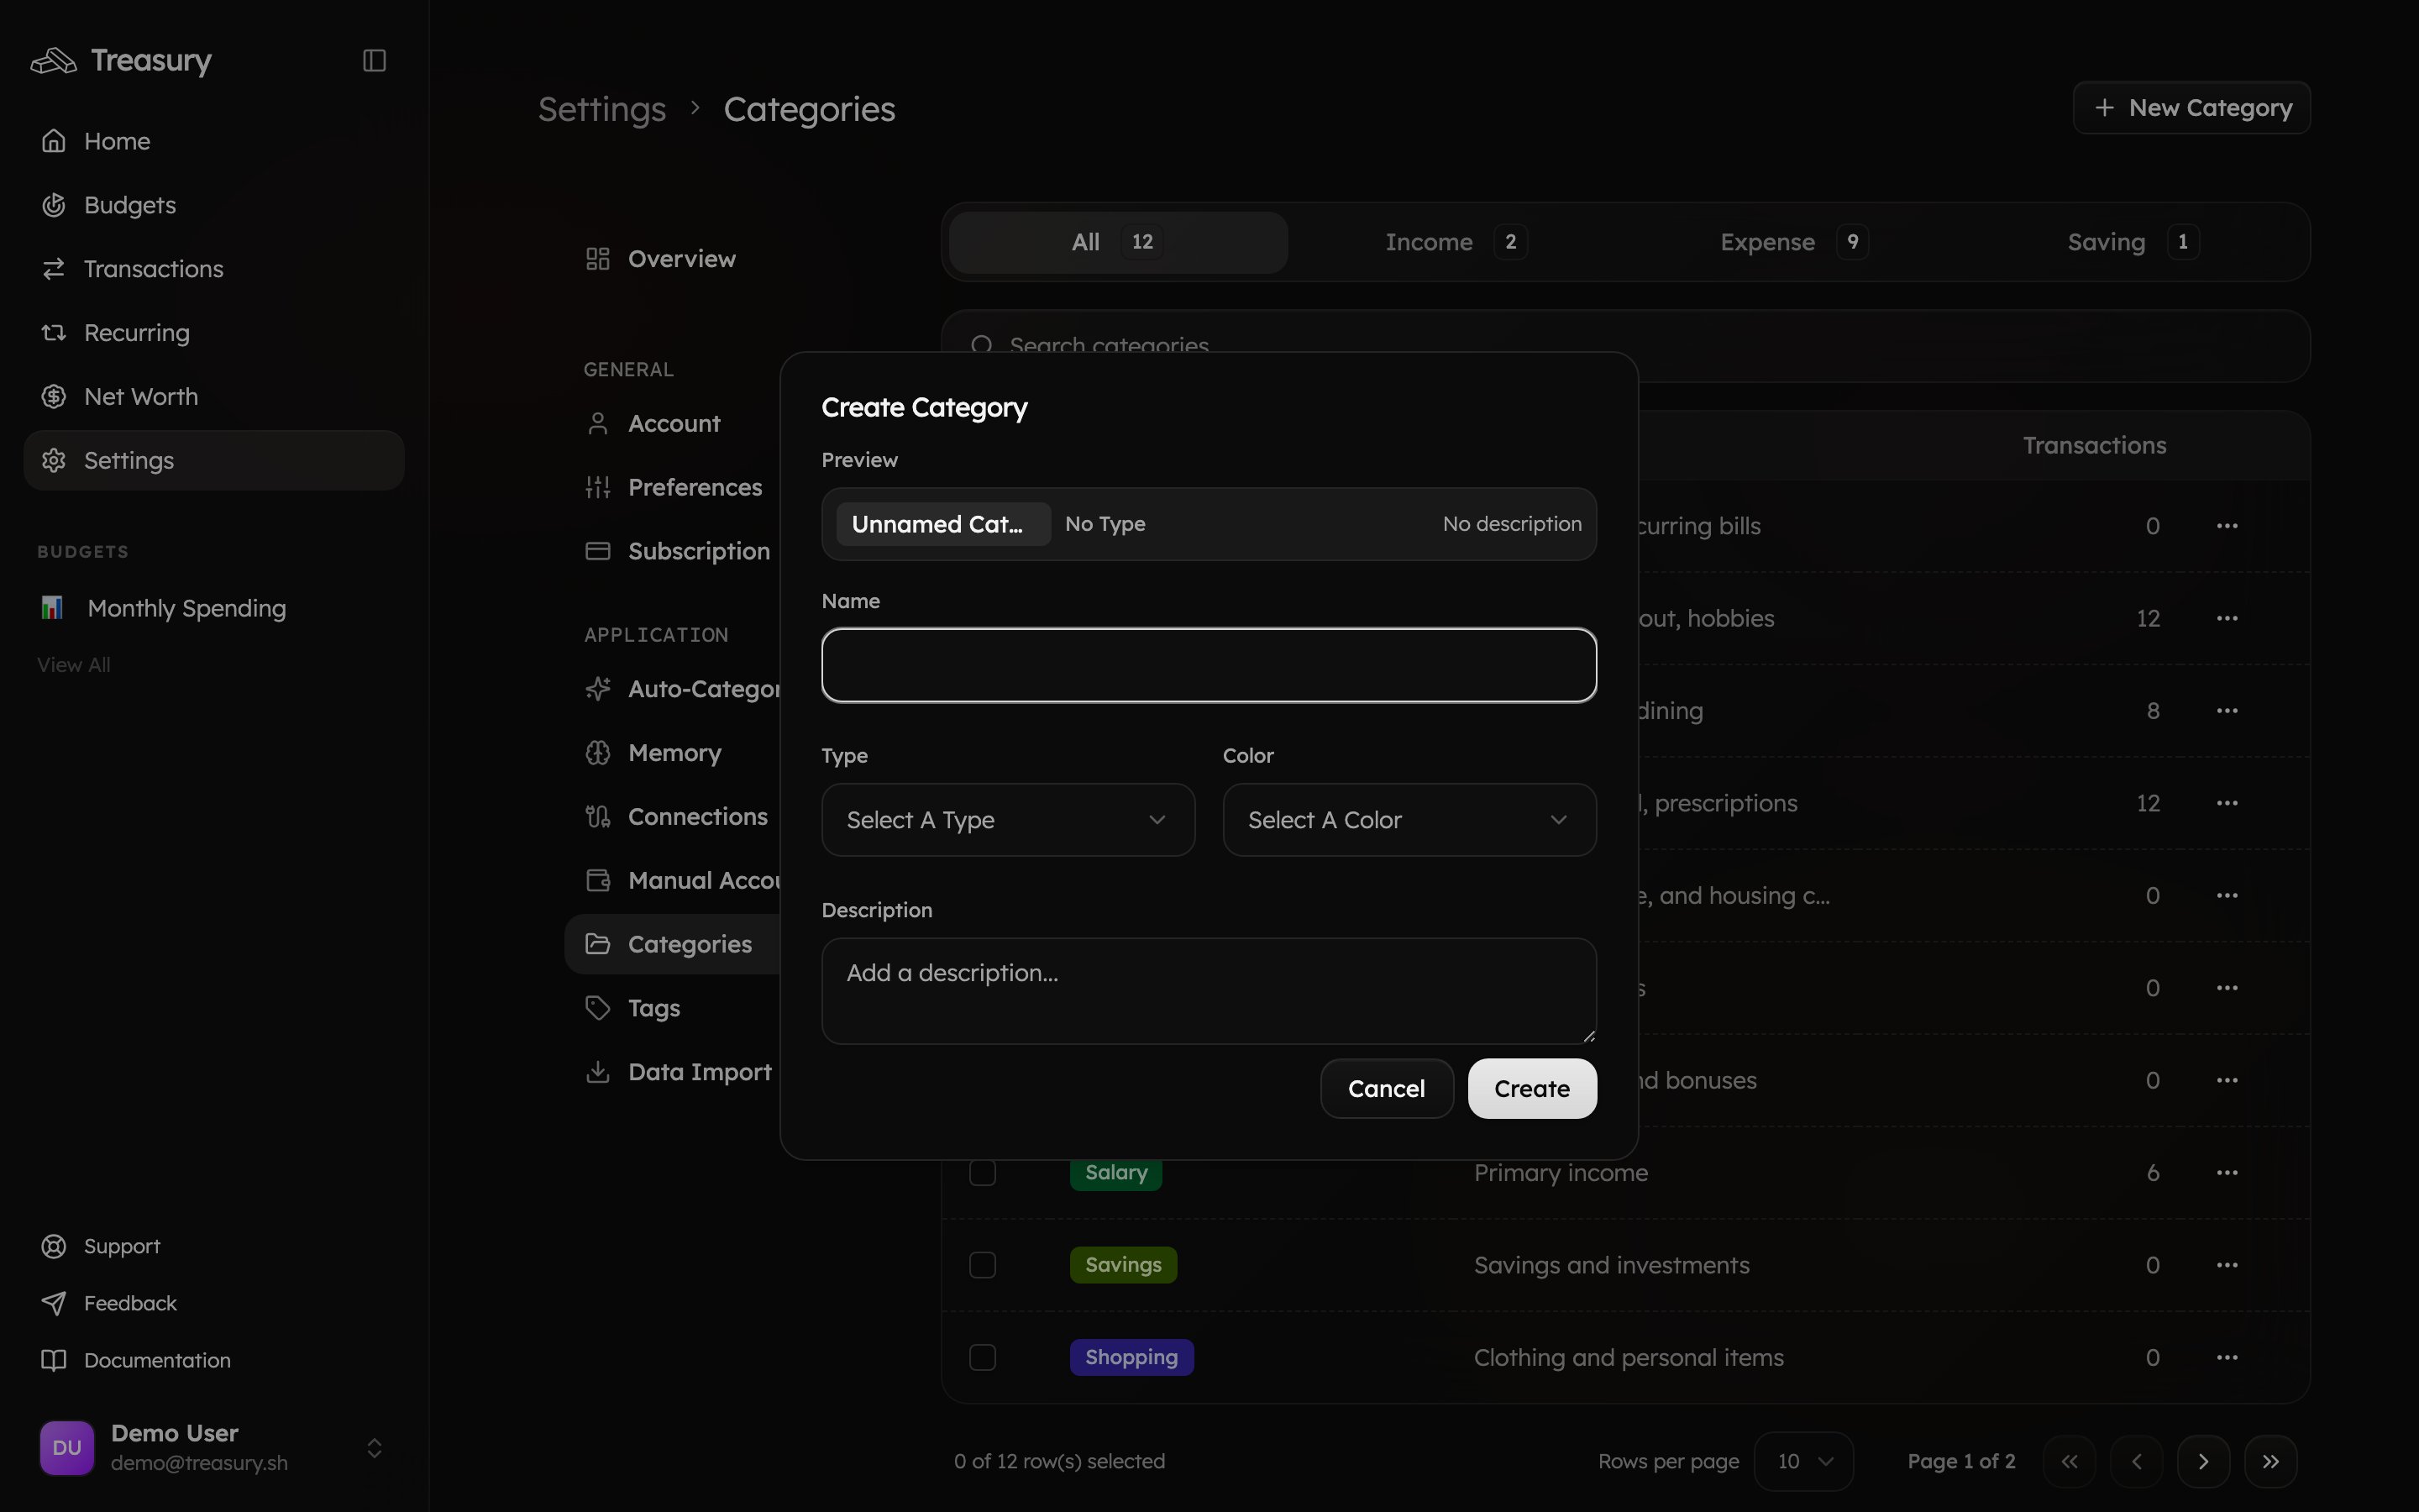Screen dimensions: 2419x1512
Task: Open Net Worth in the sidebar
Action: [214, 397]
